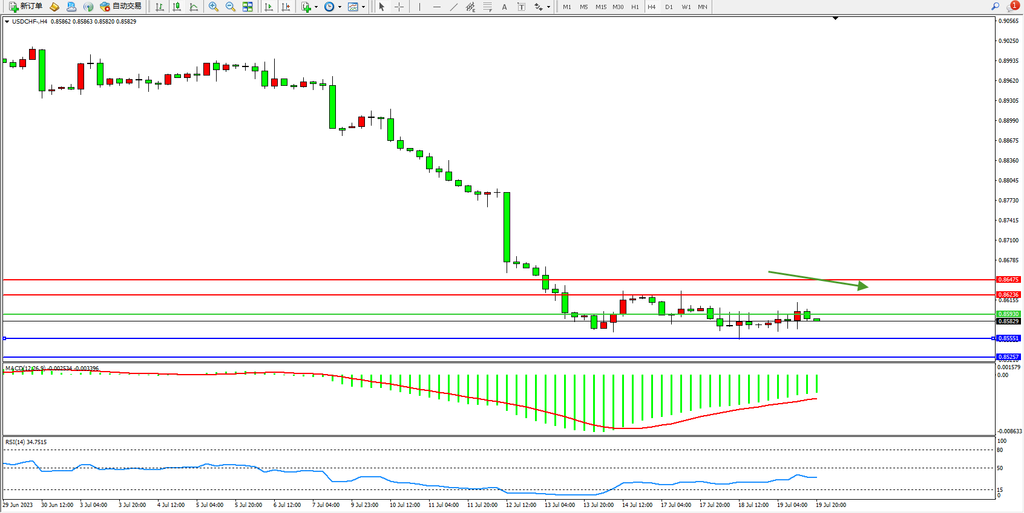Toggle AutoTrading (自动交易) button
Screen dimensions: 1024x513
(x=121, y=7)
